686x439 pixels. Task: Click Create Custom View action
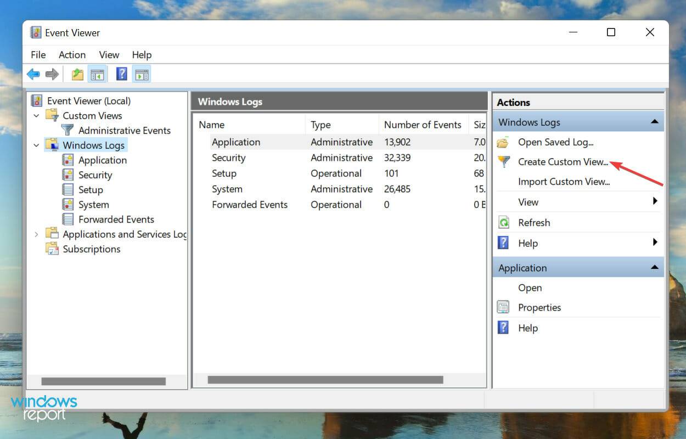pyautogui.click(x=563, y=162)
